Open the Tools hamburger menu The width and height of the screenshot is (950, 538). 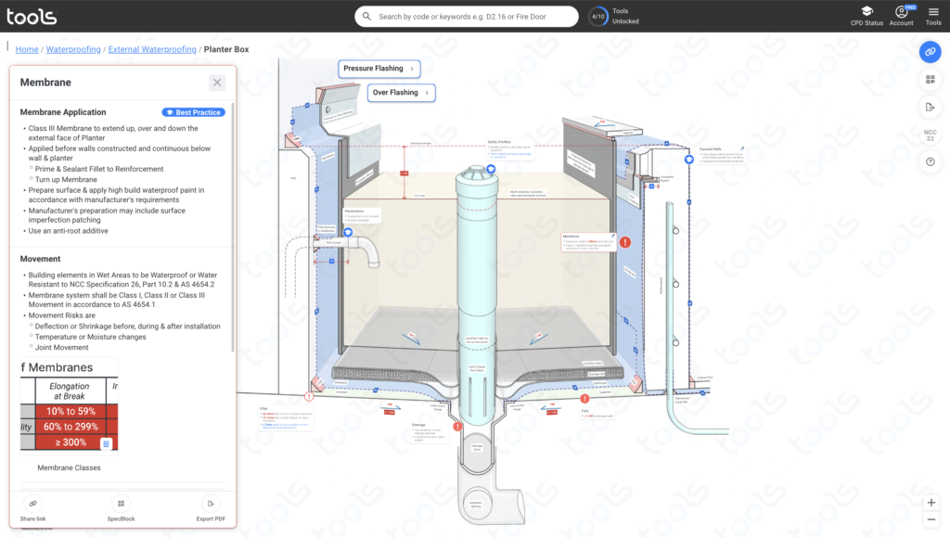(933, 12)
